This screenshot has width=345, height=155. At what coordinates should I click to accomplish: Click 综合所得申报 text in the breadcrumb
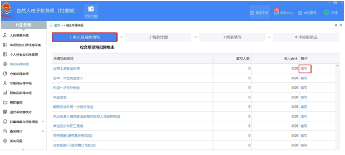(75, 25)
